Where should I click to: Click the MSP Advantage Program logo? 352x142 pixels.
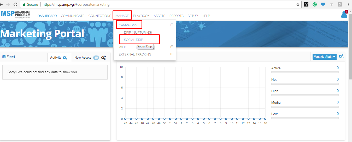click(x=16, y=14)
